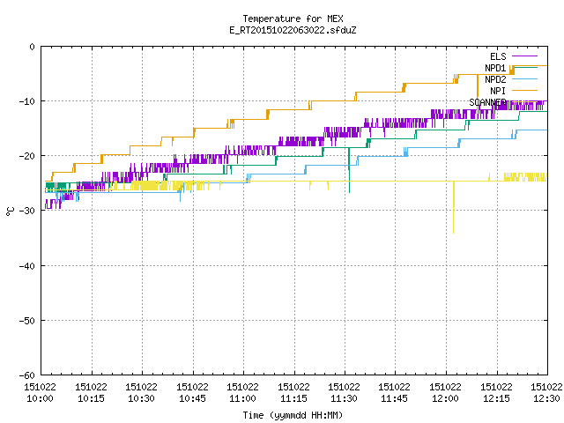This screenshot has width=564, height=423.
Task: Click the NPD2 legend label
Action: pos(495,79)
